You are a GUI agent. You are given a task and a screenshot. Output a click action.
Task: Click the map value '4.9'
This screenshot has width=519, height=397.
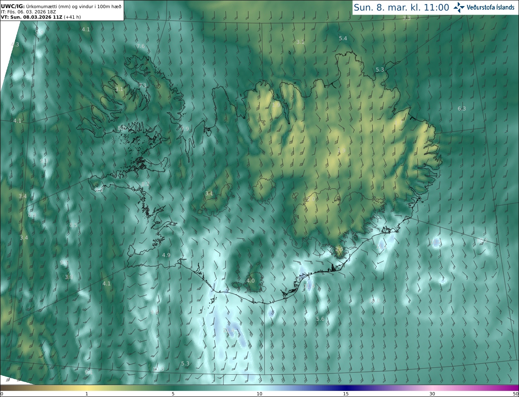(x=166, y=255)
